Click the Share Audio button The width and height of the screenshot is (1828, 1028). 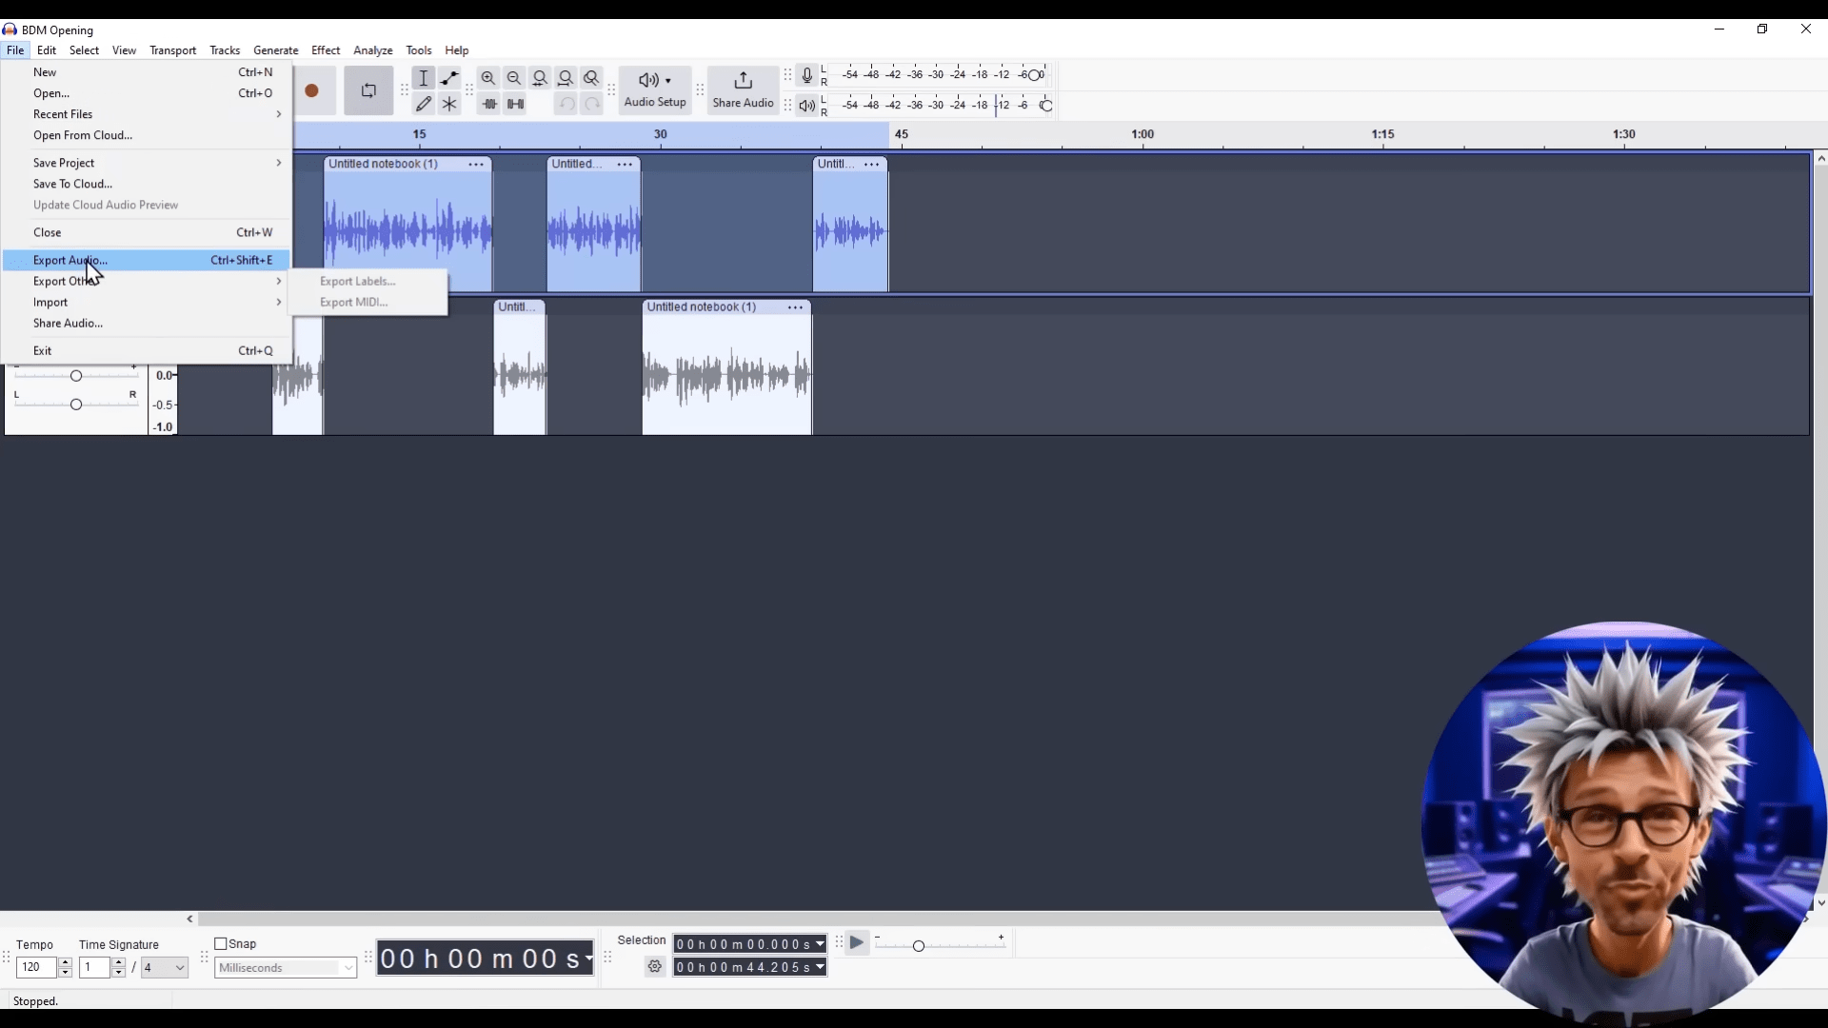[743, 90]
